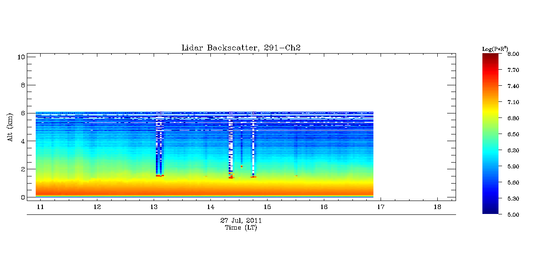
Task: Click the y-axis tick label 8
Action: click(x=22, y=85)
